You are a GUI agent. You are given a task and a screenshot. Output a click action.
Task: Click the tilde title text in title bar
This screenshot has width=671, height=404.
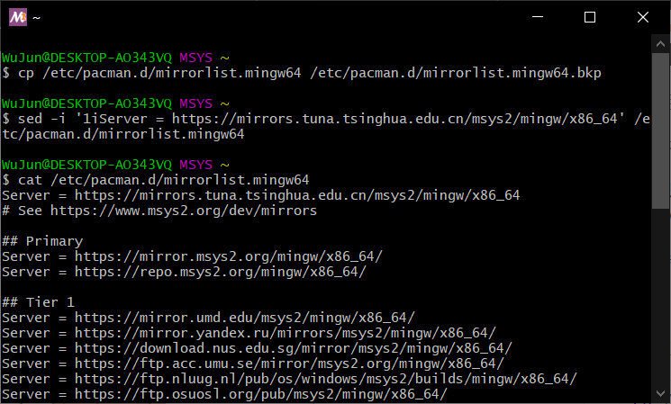point(36,18)
